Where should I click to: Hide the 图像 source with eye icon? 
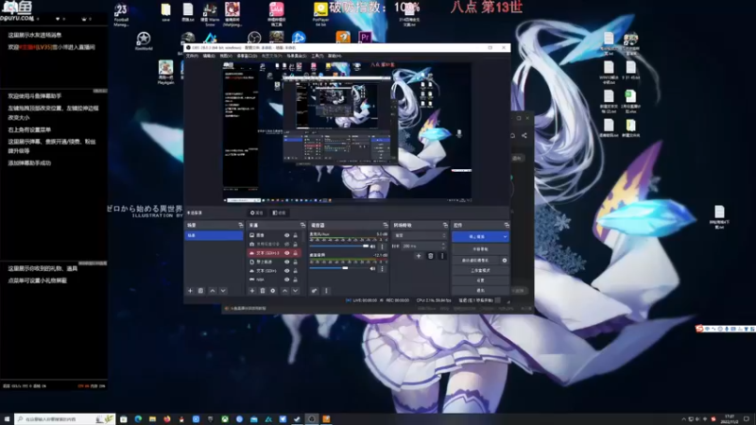pos(287,235)
